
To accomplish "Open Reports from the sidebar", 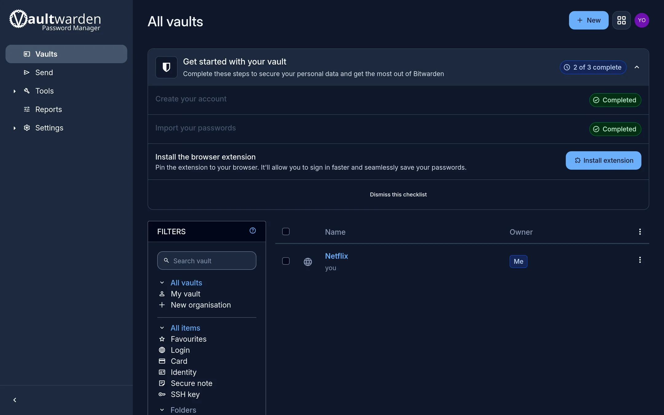I will coord(66,109).
